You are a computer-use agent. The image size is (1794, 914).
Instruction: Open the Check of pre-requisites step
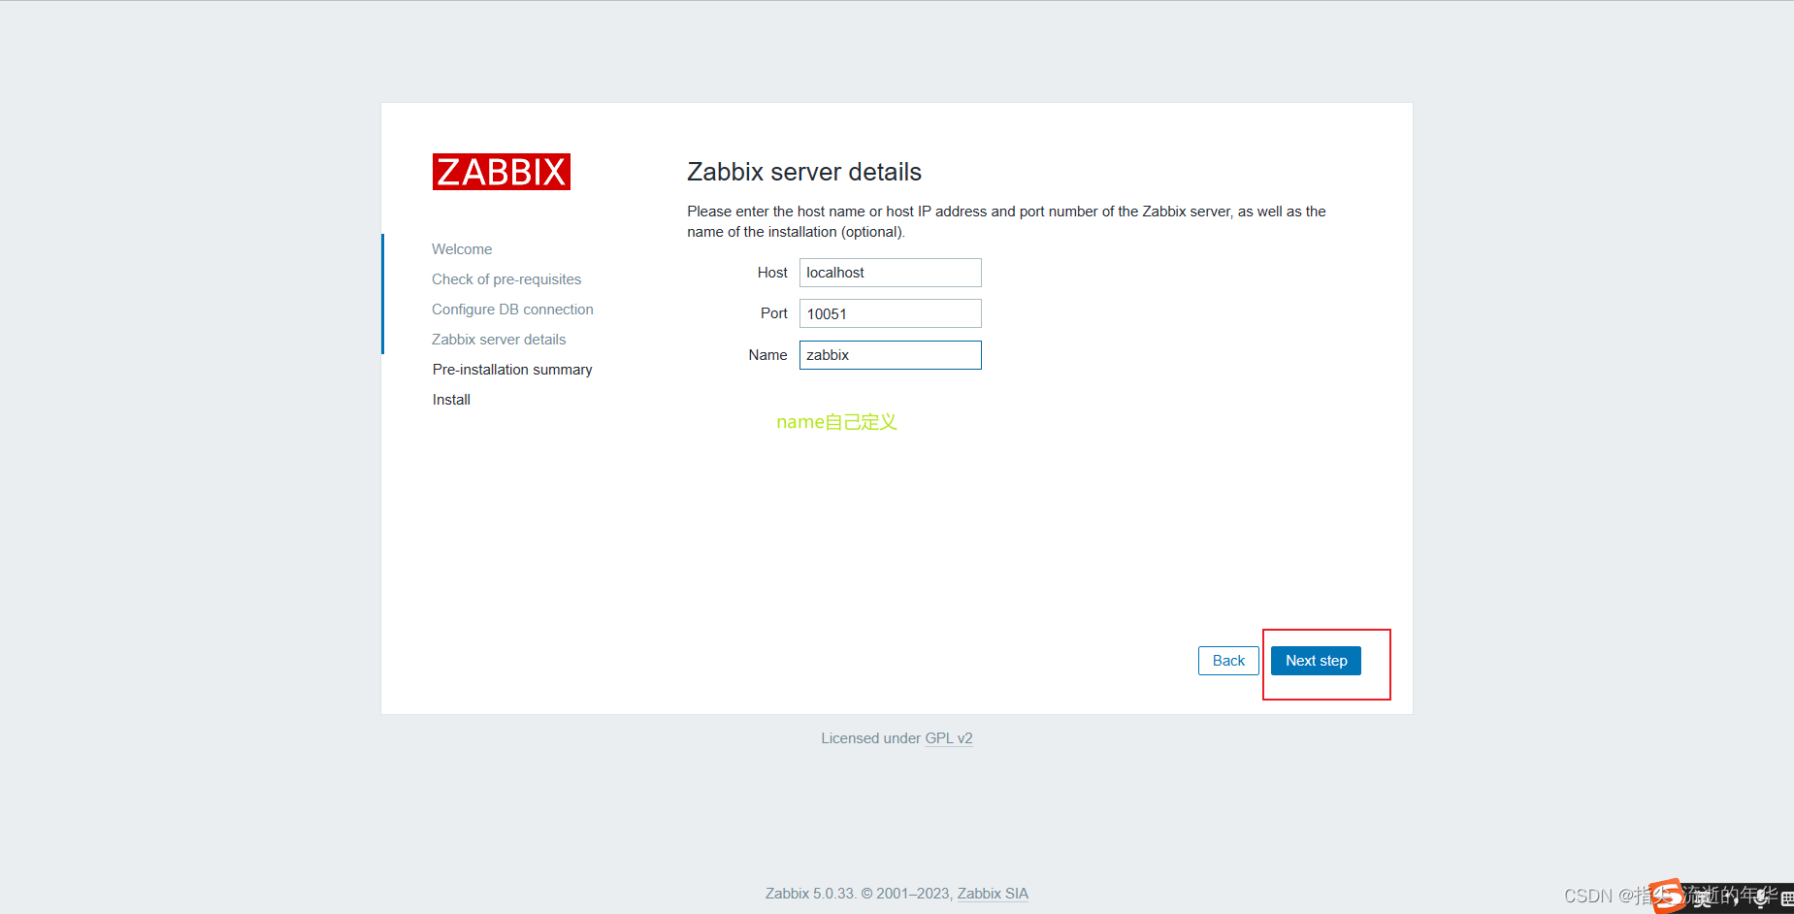click(506, 279)
